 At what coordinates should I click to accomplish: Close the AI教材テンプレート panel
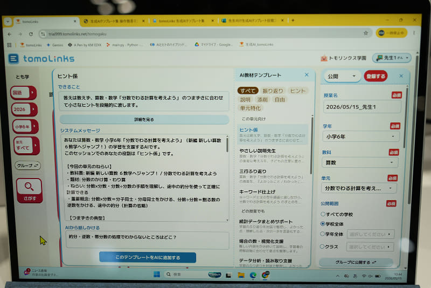(307, 75)
